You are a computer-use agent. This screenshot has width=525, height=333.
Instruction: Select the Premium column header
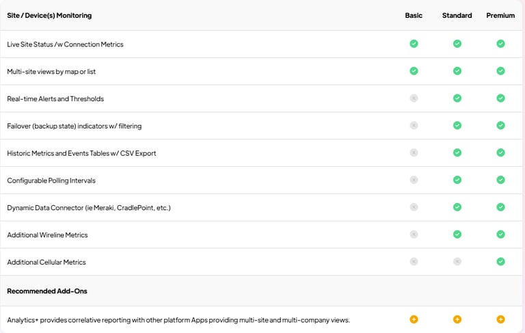tap(500, 16)
